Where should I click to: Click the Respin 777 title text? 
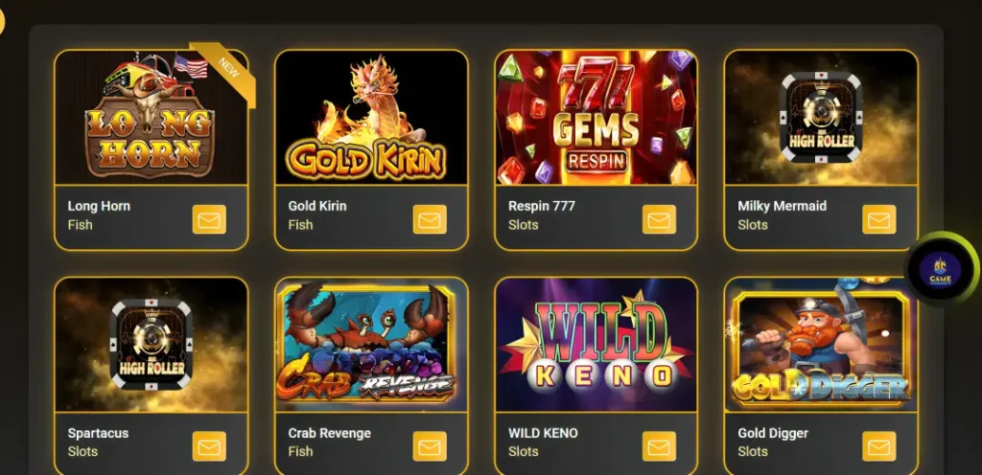(542, 206)
